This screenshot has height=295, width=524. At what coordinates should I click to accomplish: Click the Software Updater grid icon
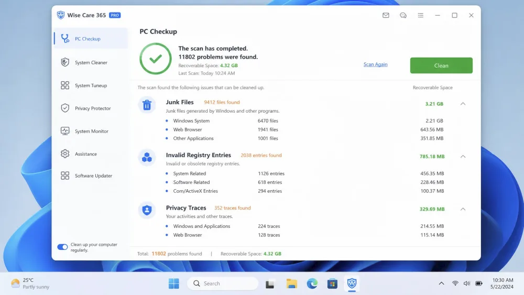point(65,176)
